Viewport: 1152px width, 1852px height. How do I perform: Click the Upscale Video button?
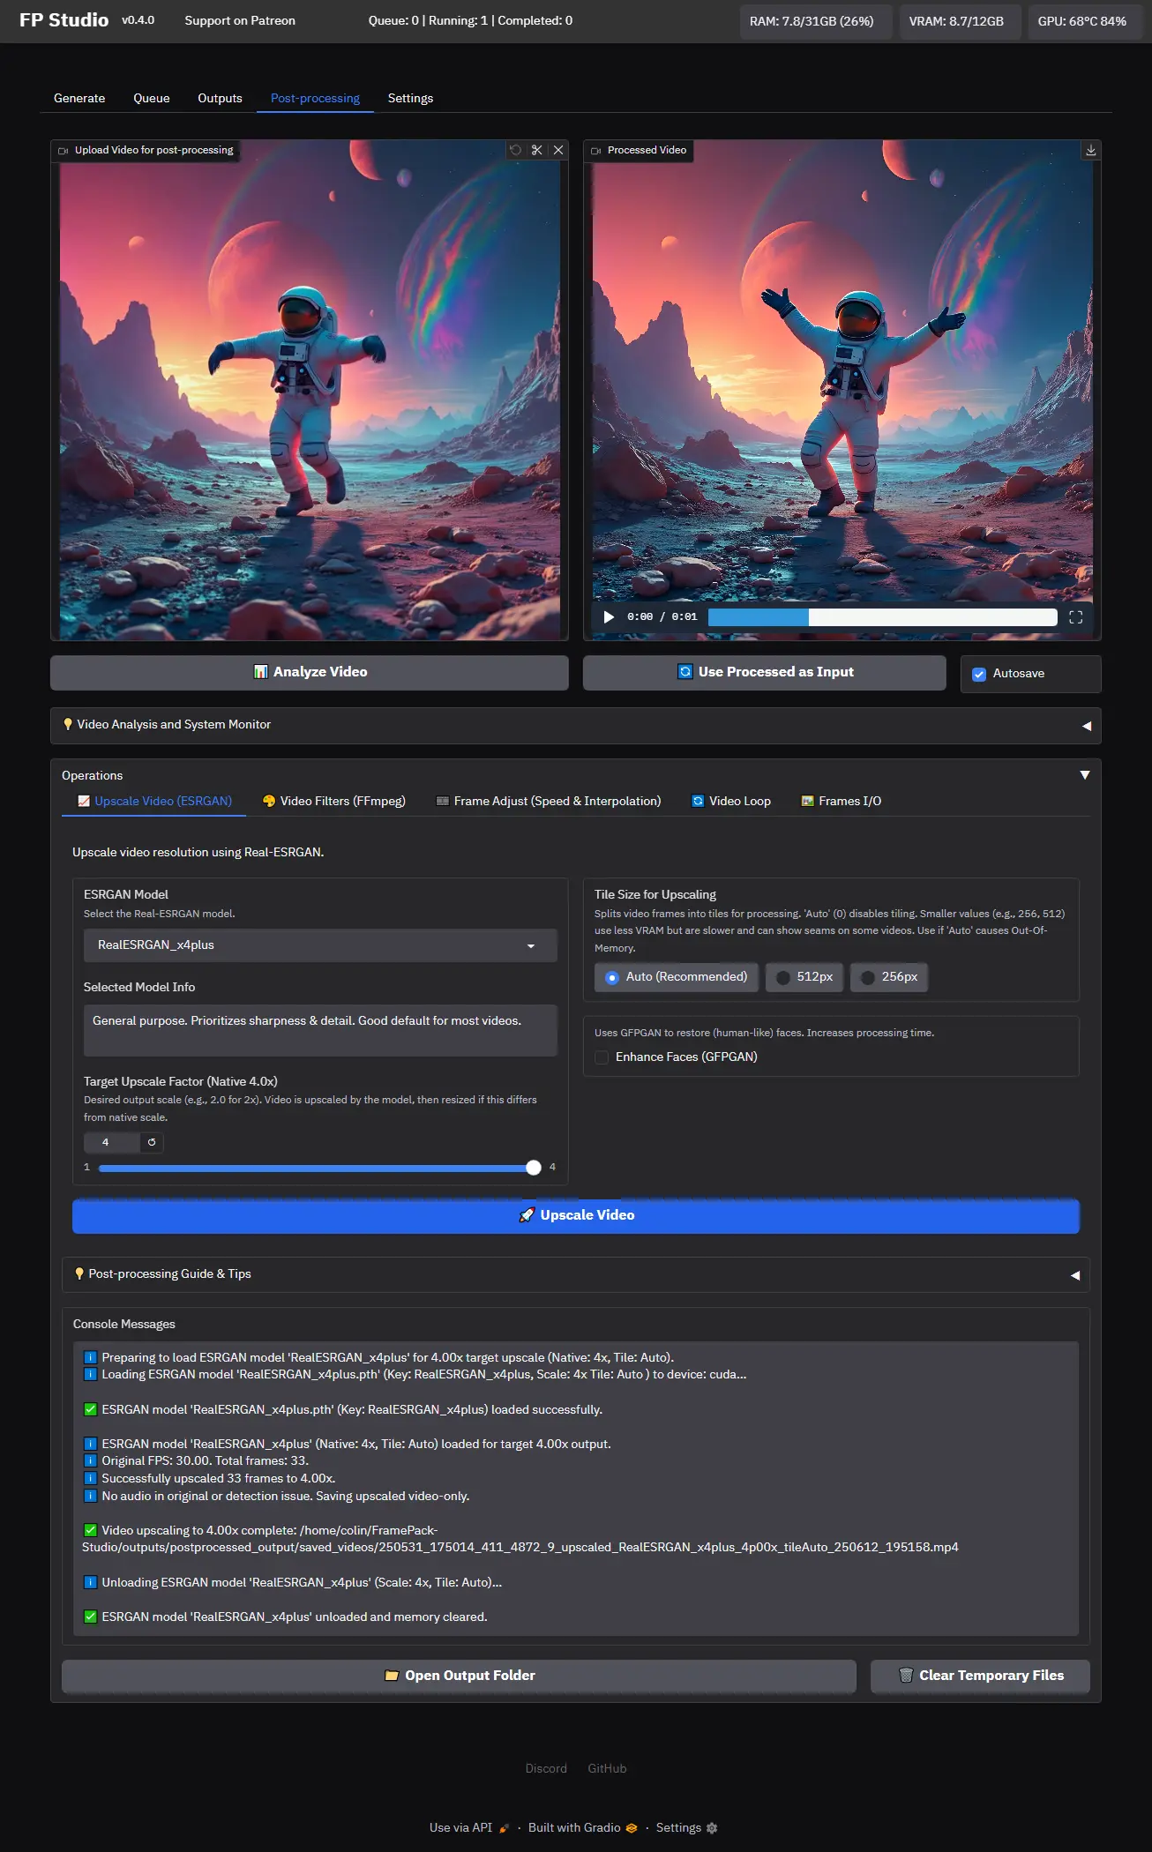click(x=575, y=1215)
